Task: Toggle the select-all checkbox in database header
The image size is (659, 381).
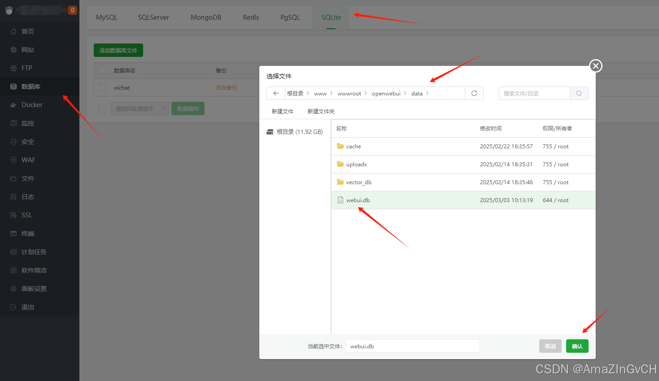Action: (102, 71)
